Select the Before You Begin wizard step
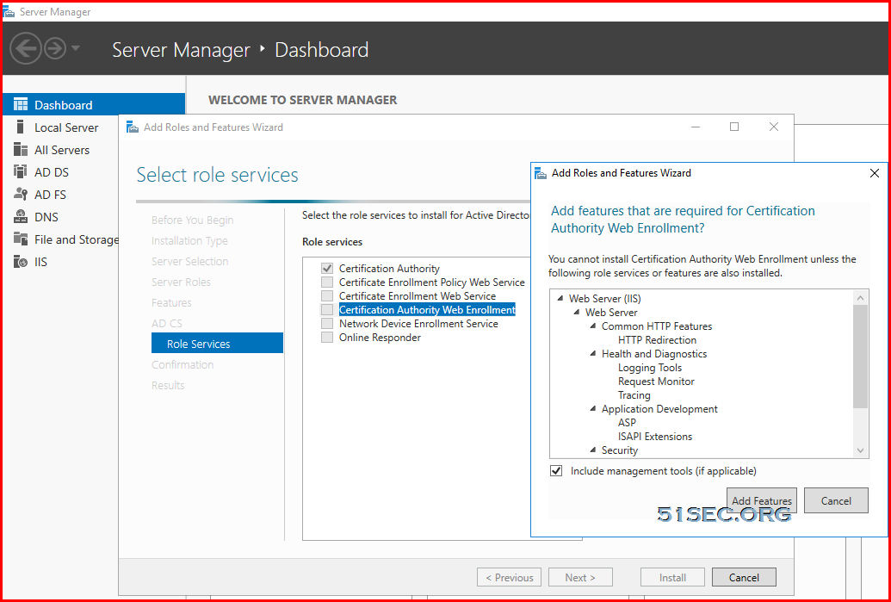The image size is (891, 602). point(192,220)
